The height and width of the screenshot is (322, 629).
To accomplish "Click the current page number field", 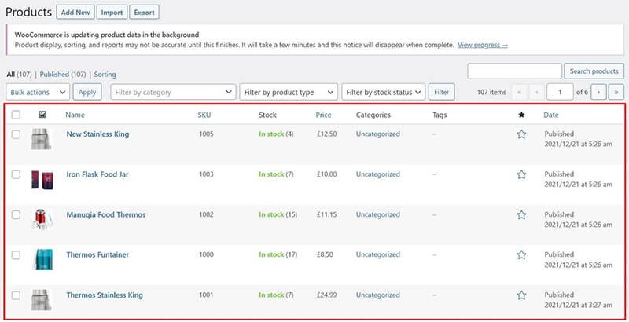I will tap(560, 92).
